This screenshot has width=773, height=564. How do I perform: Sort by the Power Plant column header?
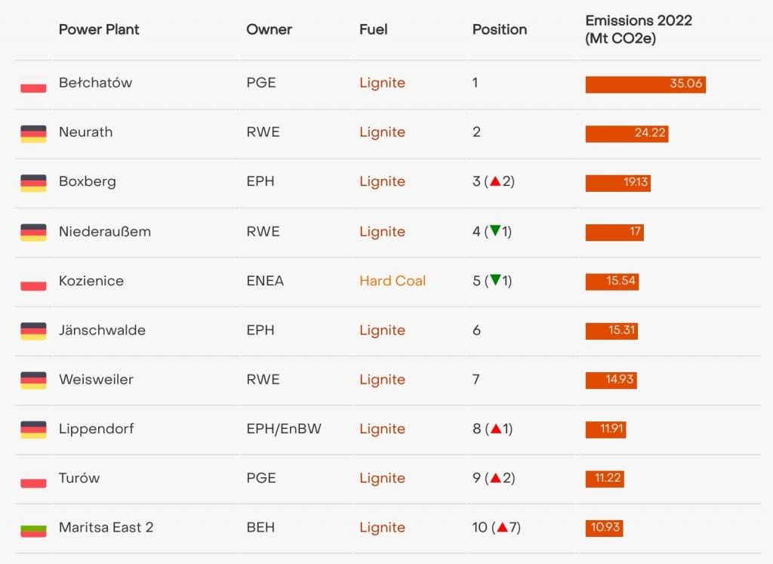[99, 29]
